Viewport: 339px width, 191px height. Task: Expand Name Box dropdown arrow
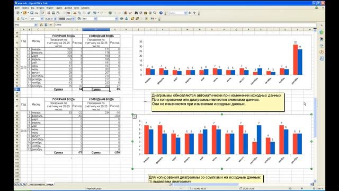pos(35,25)
